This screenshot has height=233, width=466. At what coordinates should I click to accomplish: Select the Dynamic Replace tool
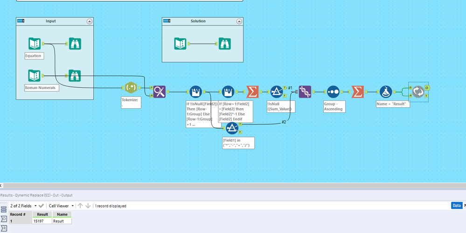pos(418,92)
